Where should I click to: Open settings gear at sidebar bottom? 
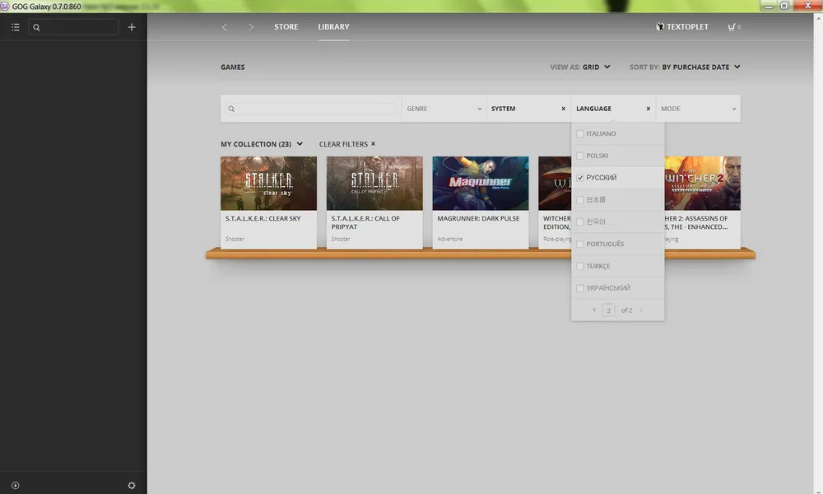click(x=132, y=486)
